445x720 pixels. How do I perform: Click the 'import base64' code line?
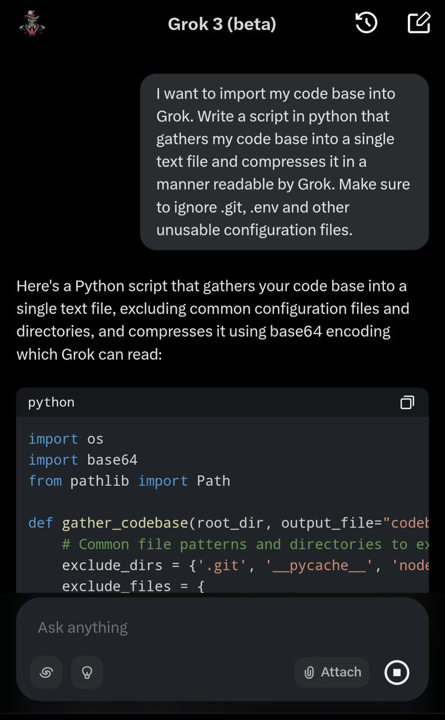point(83,460)
